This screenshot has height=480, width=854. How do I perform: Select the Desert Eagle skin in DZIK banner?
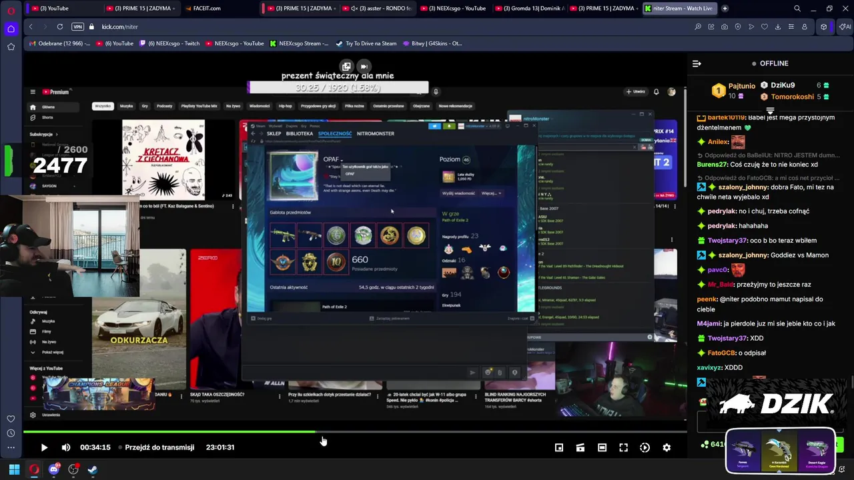pos(817,451)
